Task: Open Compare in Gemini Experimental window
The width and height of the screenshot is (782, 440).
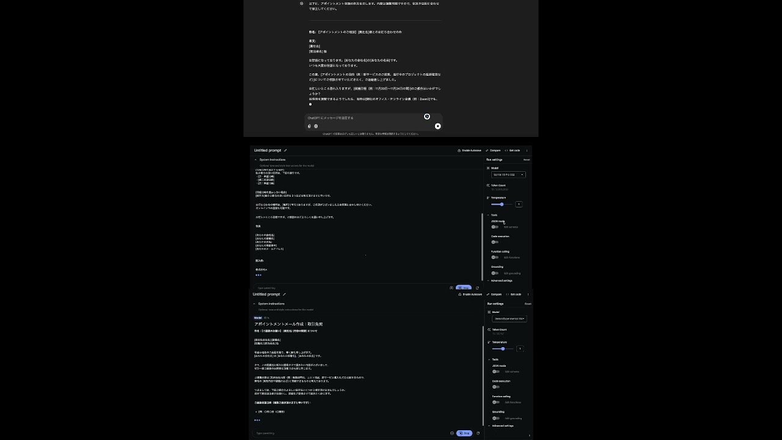Action: point(494,295)
